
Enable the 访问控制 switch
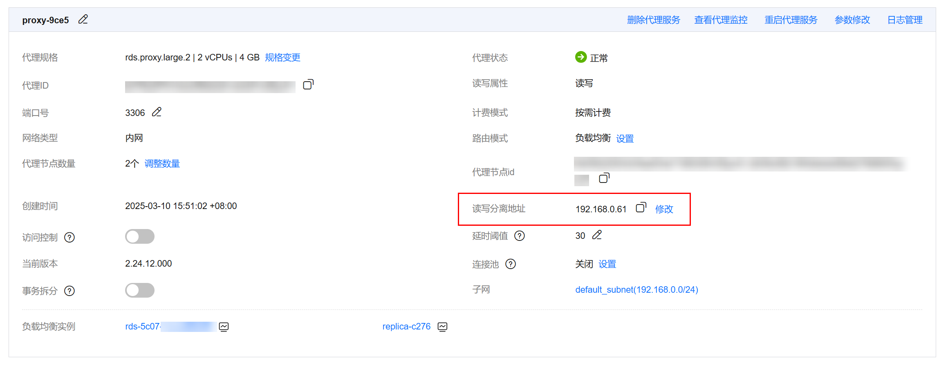[x=140, y=237]
